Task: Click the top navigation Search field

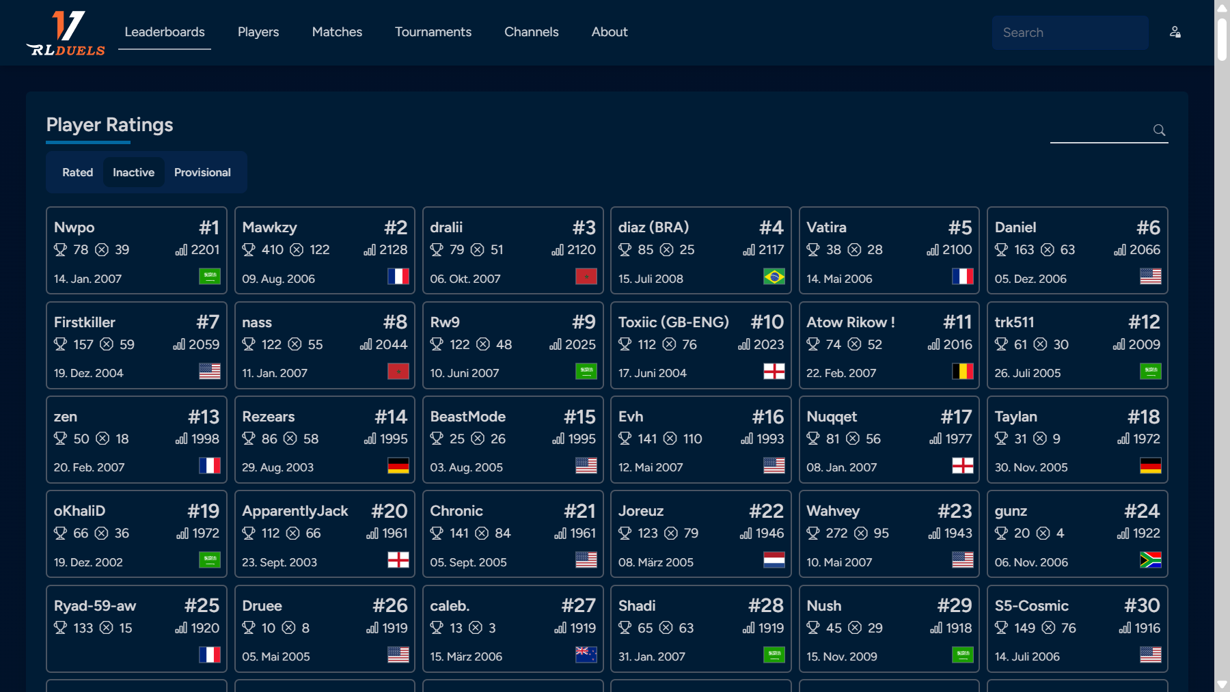Action: tap(1069, 33)
